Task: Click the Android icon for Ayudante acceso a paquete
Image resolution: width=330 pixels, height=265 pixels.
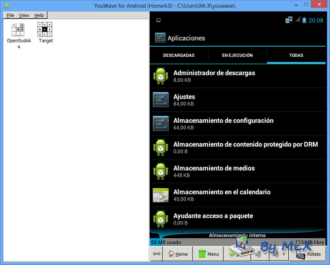Action: click(x=160, y=219)
